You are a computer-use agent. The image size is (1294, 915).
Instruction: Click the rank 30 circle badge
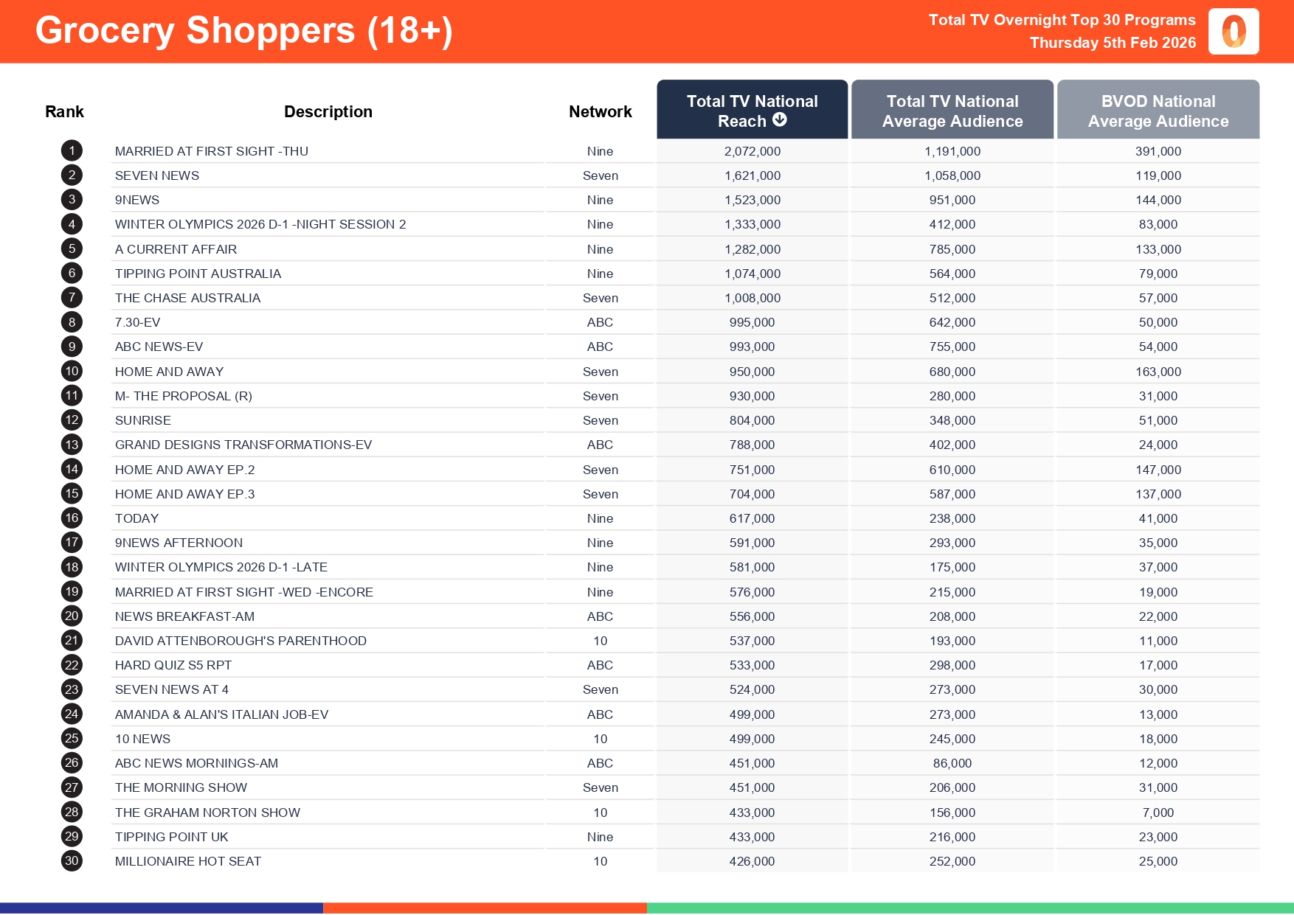point(72,861)
